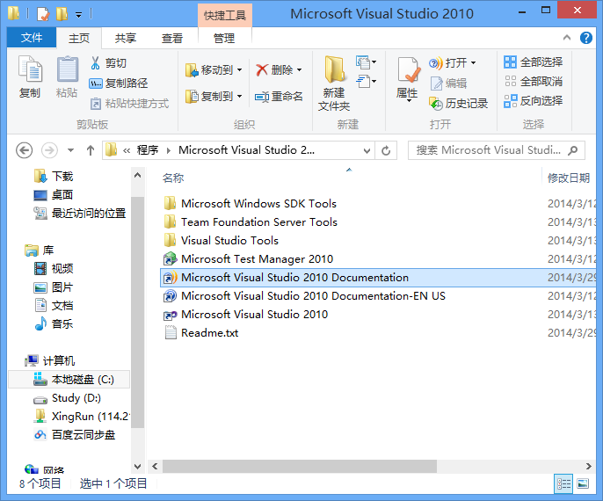Go up one folder level
The image size is (603, 501).
tap(91, 150)
